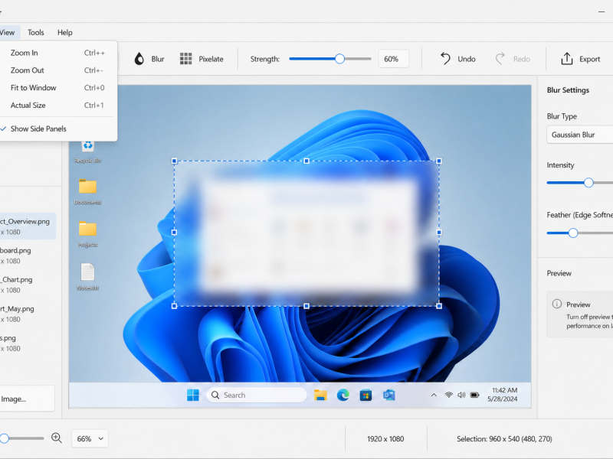Click the Feather edge softness slider handle
Screen dimensions: 613x459
click(x=572, y=233)
